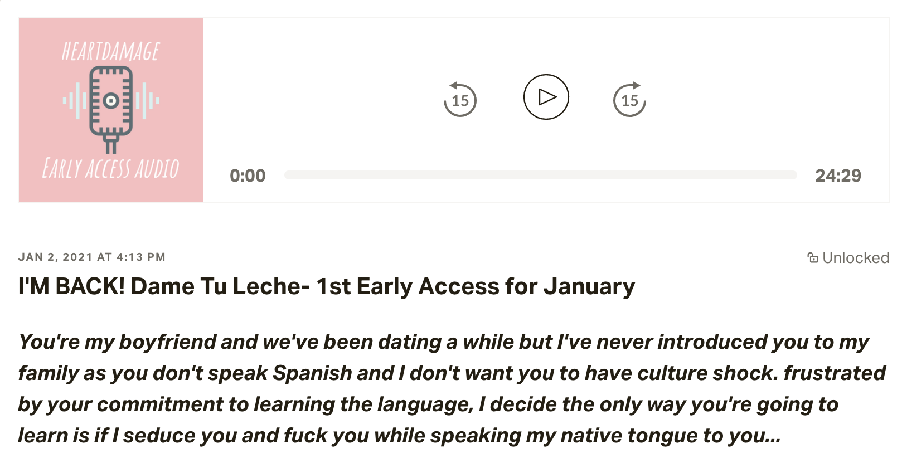Jump to the end of the seek bar
This screenshot has height=468, width=902.
tap(795, 175)
